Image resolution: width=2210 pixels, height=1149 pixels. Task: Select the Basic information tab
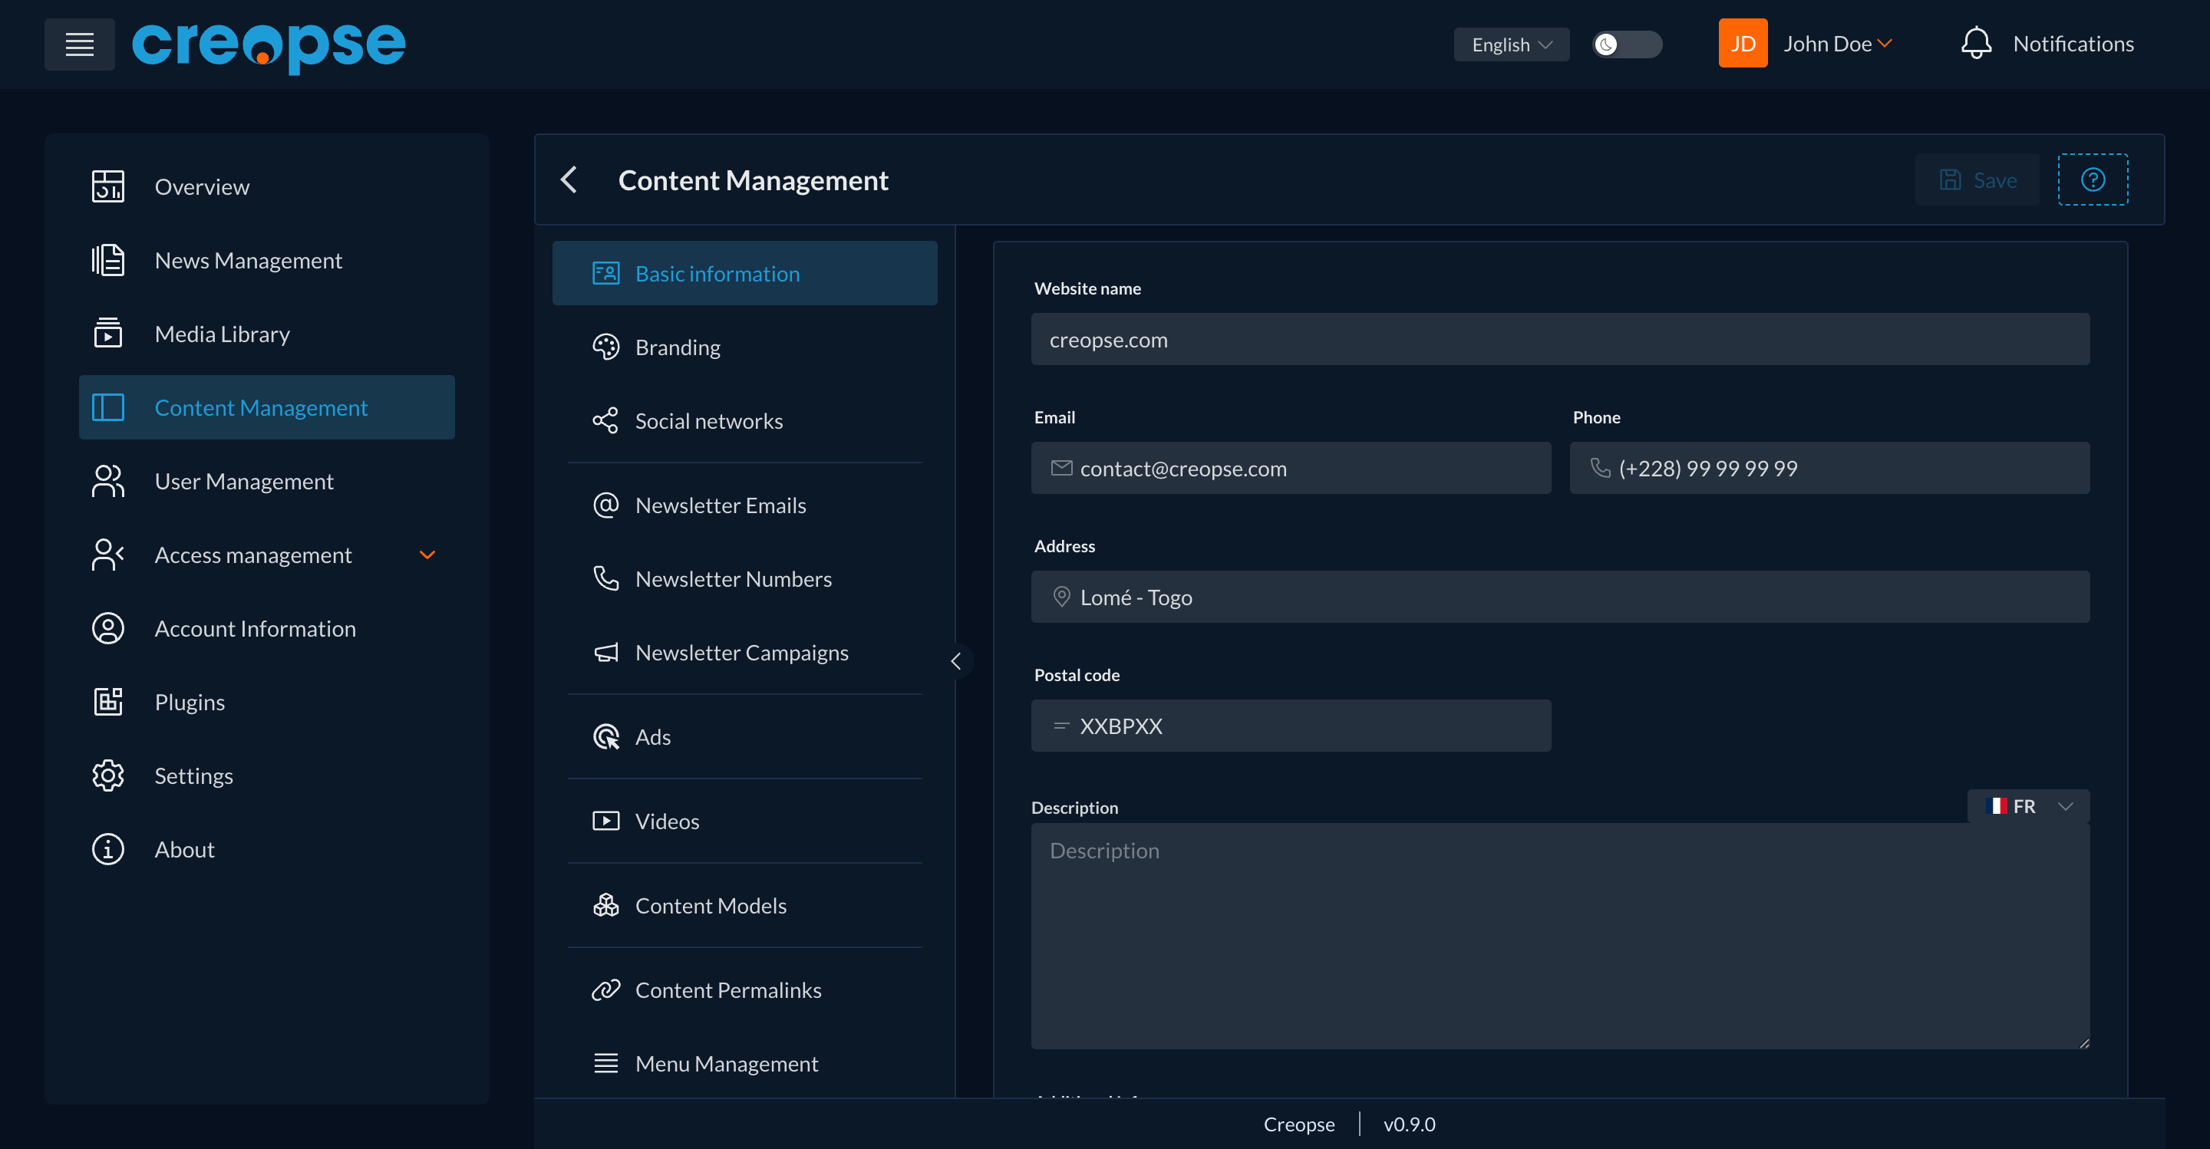[x=744, y=274]
